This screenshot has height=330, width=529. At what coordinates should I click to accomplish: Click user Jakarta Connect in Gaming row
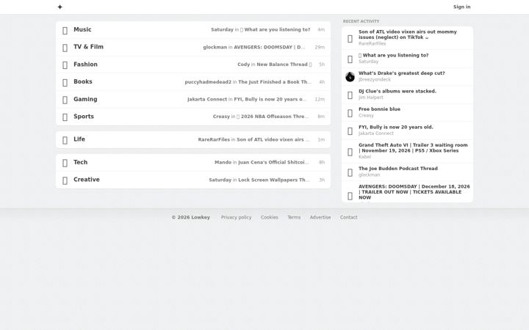(207, 99)
